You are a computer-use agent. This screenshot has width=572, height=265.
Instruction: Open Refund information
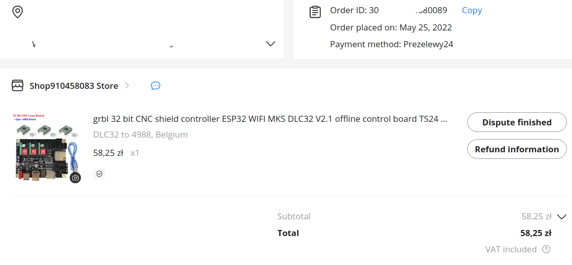point(517,149)
